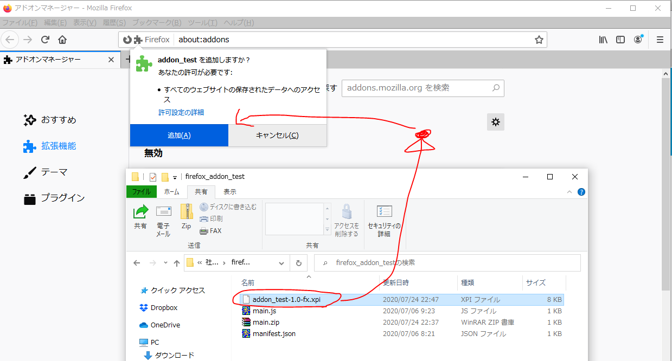
Task: Open the おすすめ section in the add-ons sidebar
Action: tap(50, 120)
